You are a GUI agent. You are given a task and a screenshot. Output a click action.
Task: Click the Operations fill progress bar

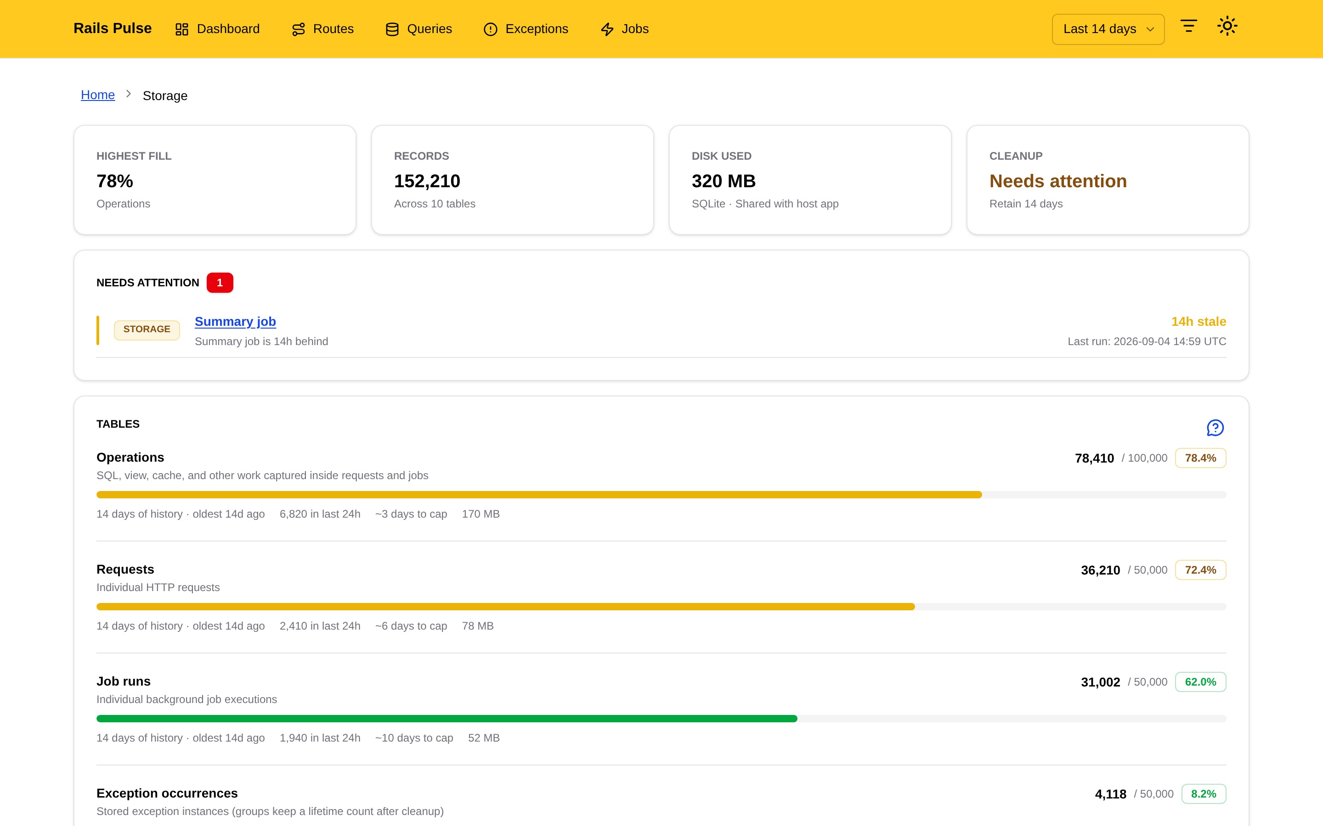[x=661, y=495]
